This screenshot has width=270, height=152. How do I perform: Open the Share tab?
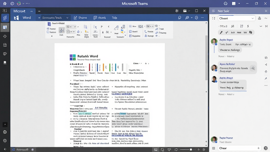(80, 18)
